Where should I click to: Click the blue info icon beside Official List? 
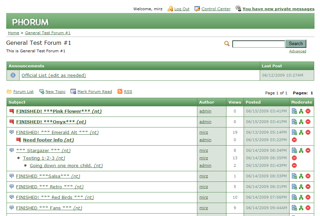(x=13, y=75)
